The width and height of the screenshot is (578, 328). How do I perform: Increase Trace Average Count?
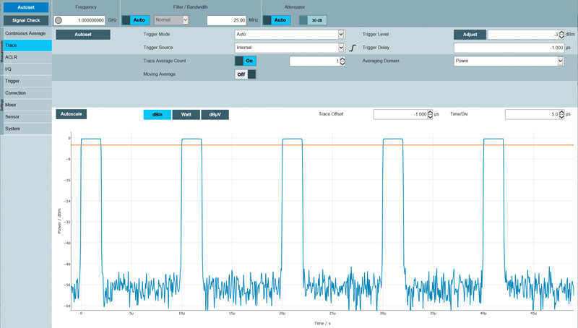[342, 59]
